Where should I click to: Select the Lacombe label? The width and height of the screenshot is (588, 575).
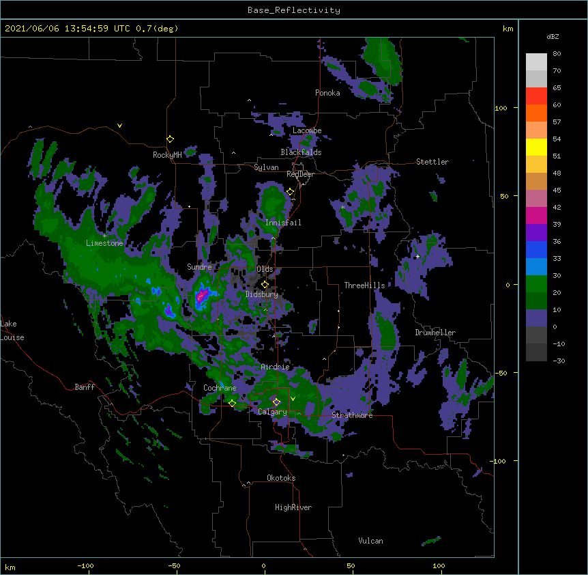[x=307, y=130]
